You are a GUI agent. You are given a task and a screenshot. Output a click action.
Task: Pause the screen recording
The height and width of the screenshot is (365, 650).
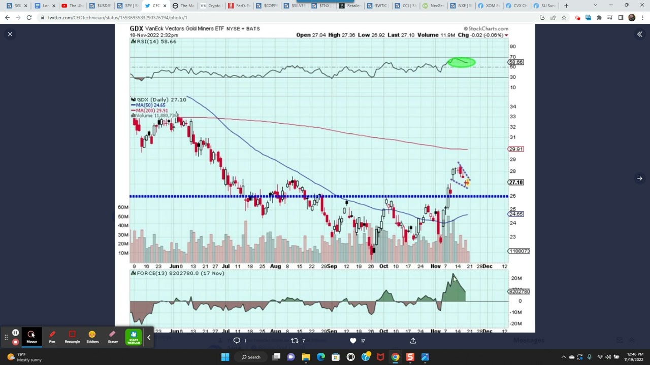pyautogui.click(x=15, y=333)
